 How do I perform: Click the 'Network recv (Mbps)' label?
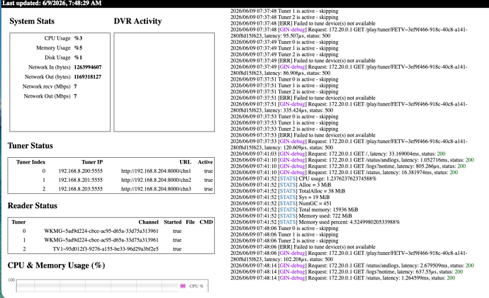click(47, 86)
